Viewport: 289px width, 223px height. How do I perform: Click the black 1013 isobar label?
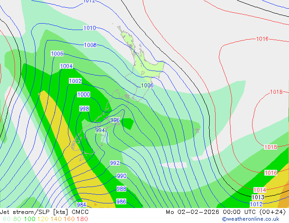258,198
